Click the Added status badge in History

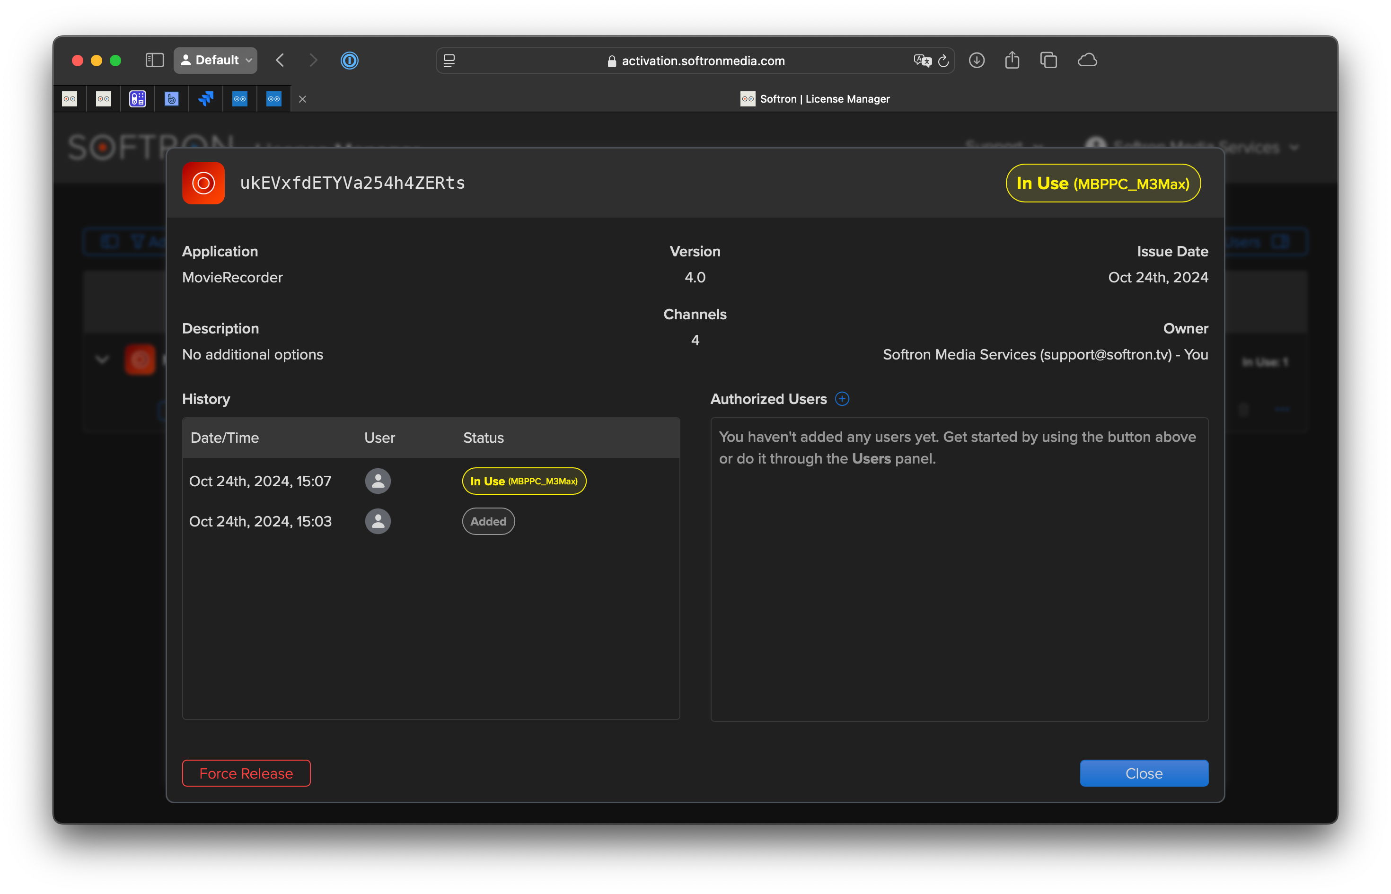click(488, 521)
